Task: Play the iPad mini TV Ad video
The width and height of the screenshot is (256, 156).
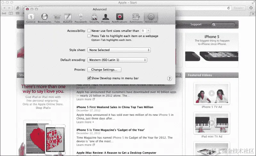Action: (x=212, y=123)
